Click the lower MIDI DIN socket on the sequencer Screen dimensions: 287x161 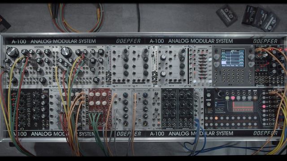point(209,104)
